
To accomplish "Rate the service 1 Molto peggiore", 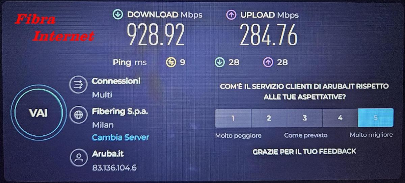I will click(x=233, y=118).
